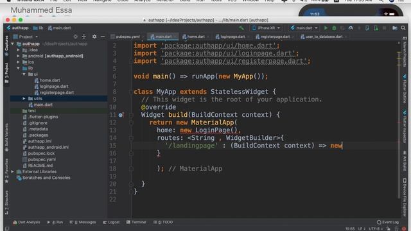Hide the Project panel with minus icon
The height and width of the screenshot is (231, 411).
(x=103, y=37)
